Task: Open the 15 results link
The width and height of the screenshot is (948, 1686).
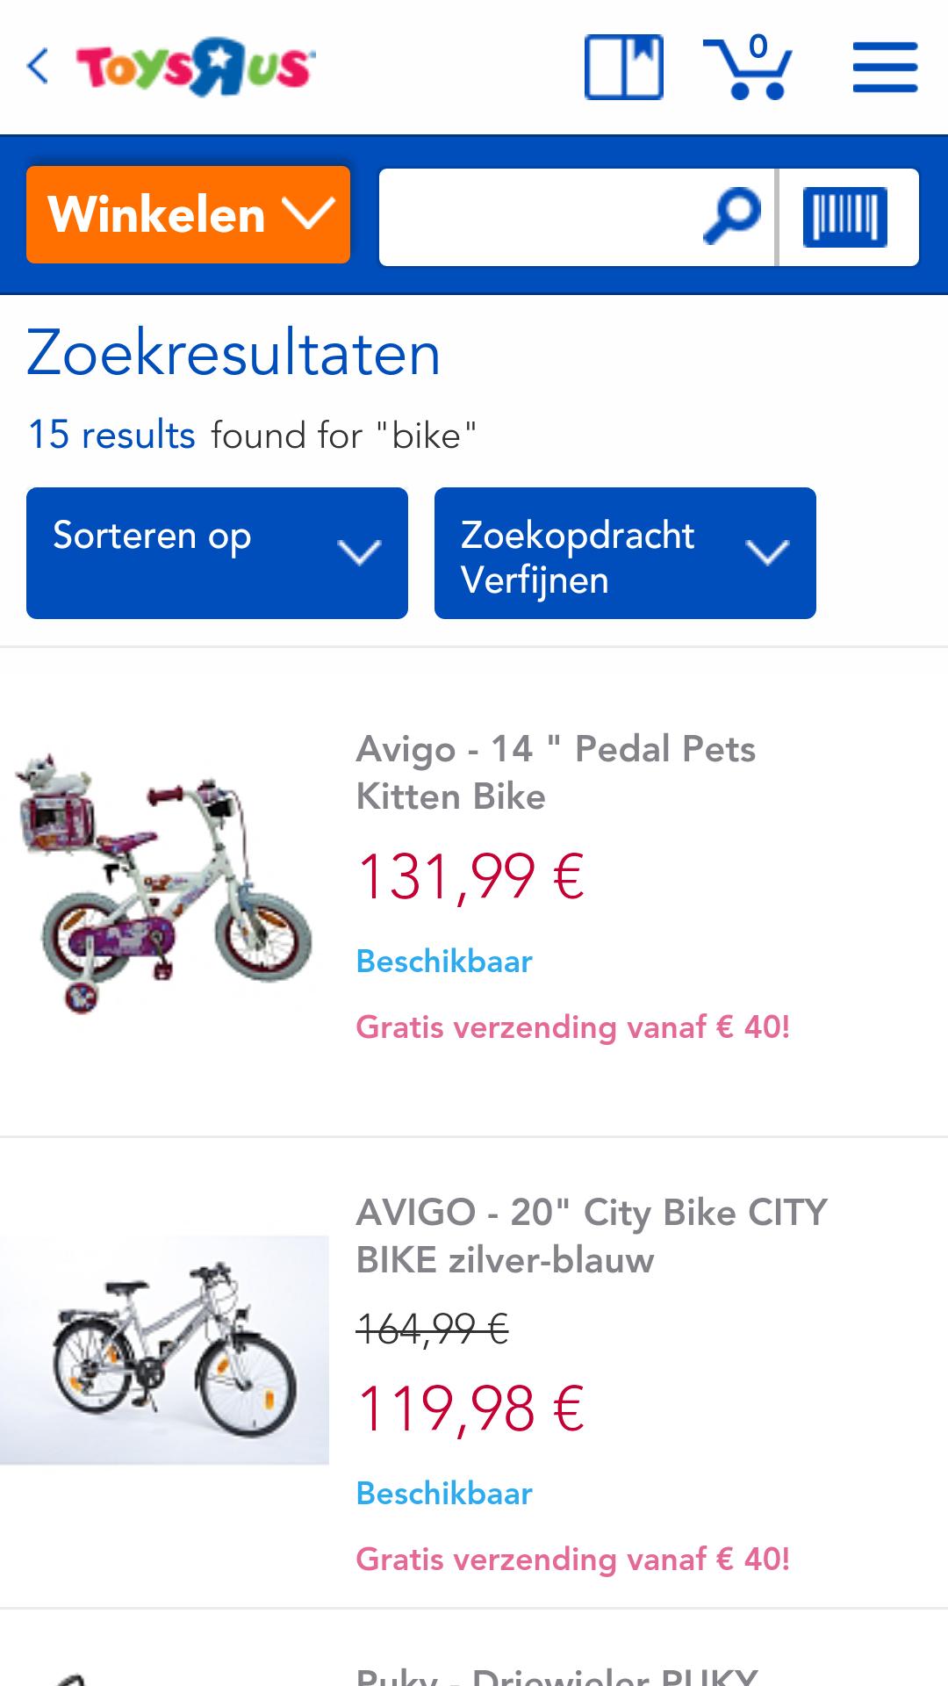Action: click(111, 432)
